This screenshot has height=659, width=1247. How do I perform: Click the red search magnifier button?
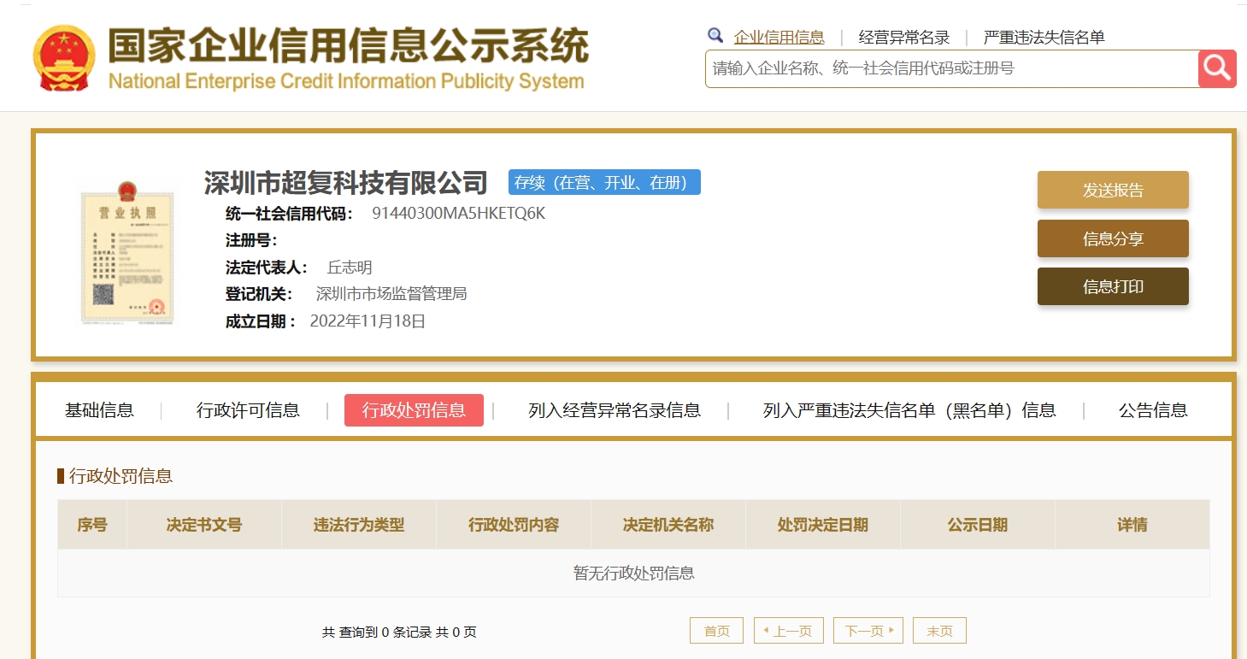coord(1217,68)
